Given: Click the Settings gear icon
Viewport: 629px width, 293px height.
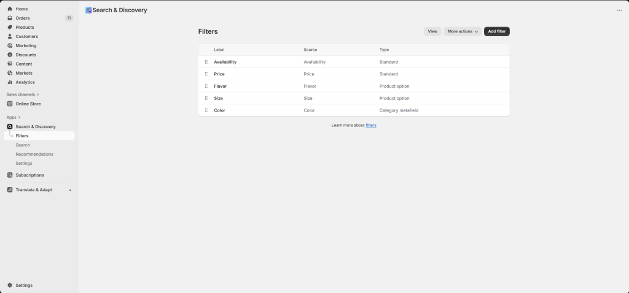Looking at the screenshot, I should click(x=10, y=285).
